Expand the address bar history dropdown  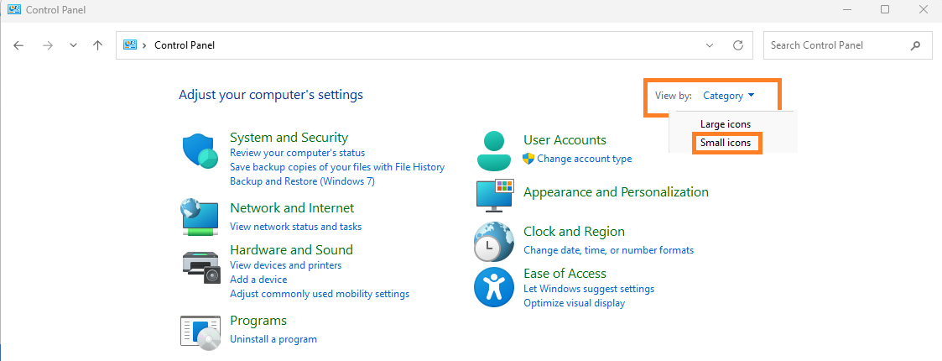tap(710, 45)
